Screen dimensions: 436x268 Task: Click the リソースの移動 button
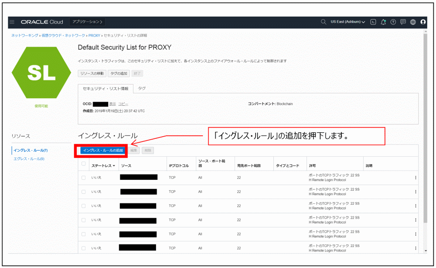pos(92,73)
